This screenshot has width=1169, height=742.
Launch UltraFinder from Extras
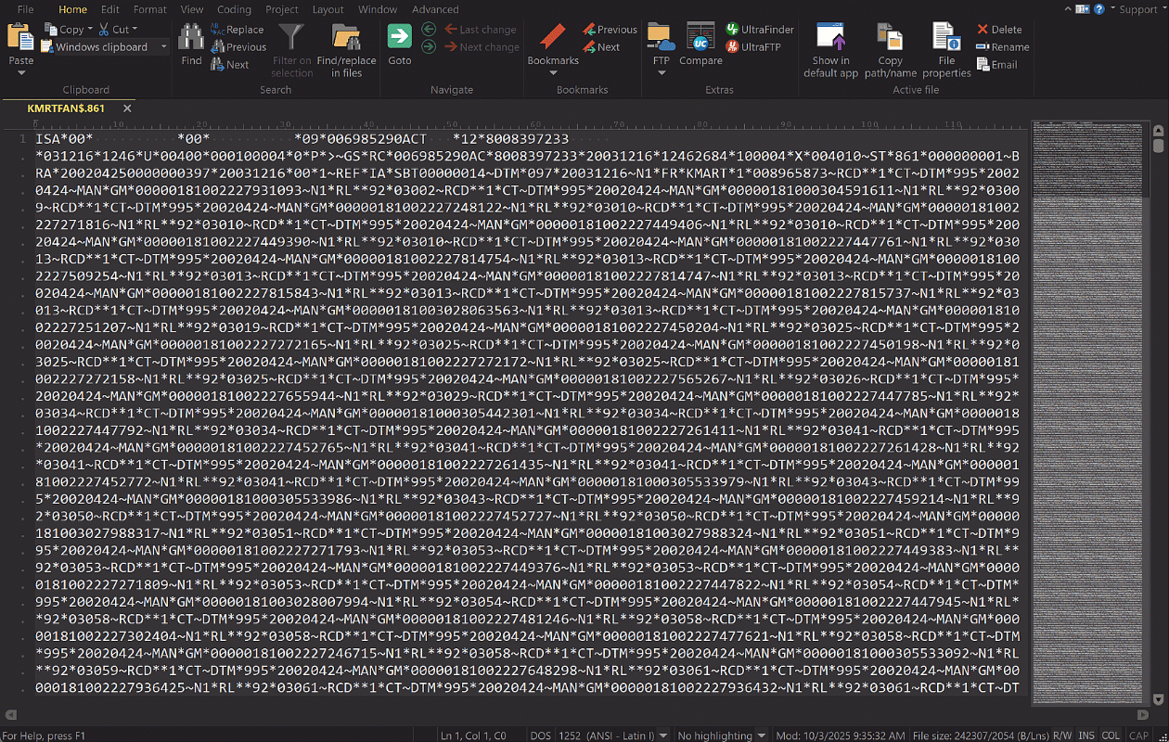[x=759, y=30]
